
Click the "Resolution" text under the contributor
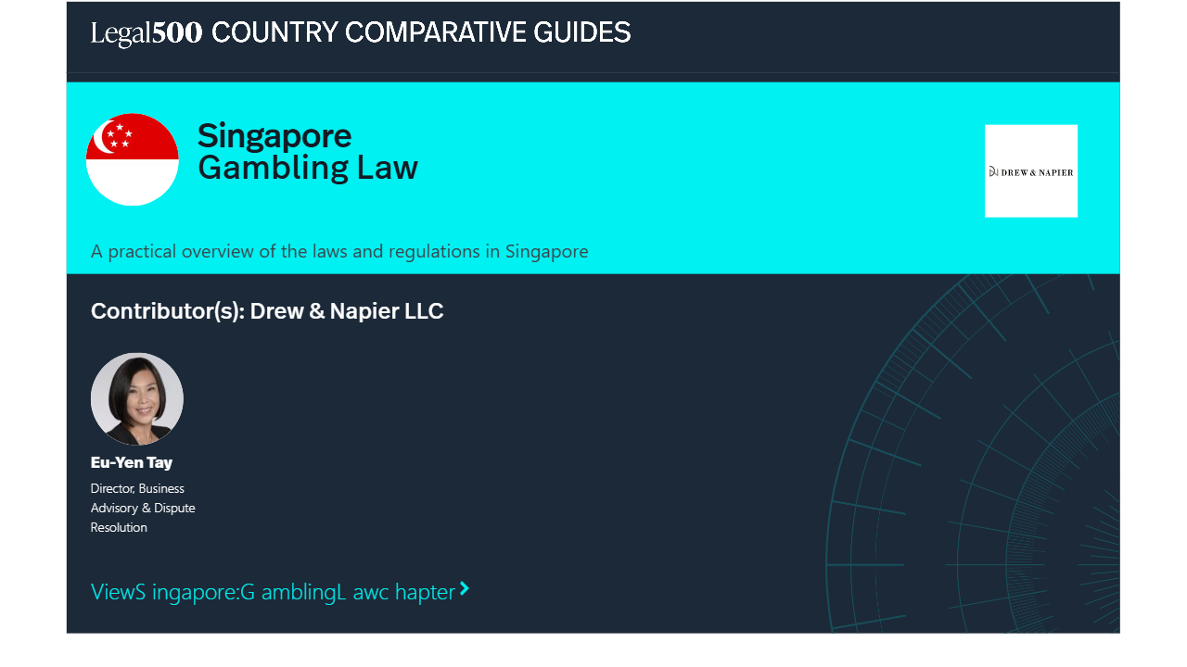click(119, 527)
